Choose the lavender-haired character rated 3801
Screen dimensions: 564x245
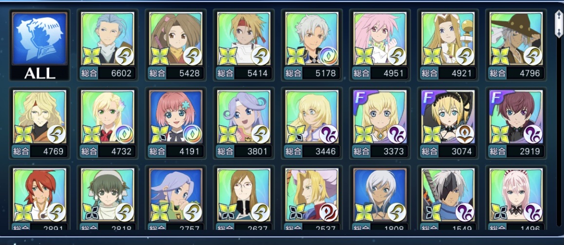(x=244, y=124)
